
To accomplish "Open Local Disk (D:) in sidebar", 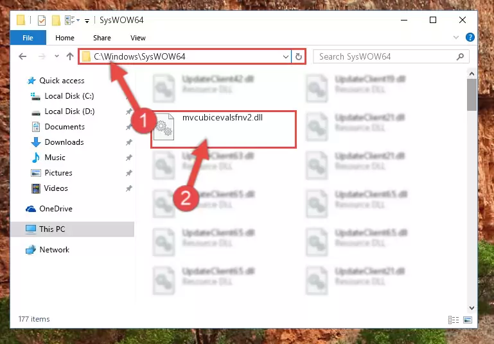I will point(69,111).
